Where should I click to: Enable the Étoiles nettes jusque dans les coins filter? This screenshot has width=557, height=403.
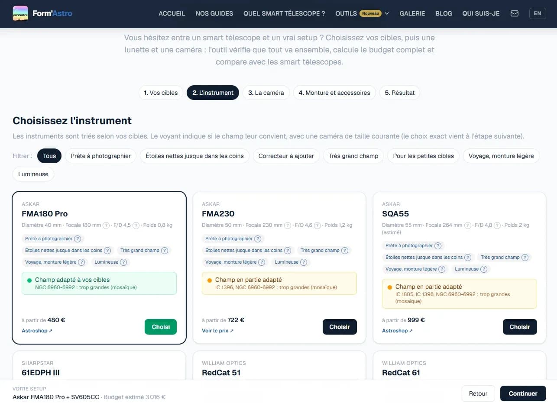[x=194, y=156]
